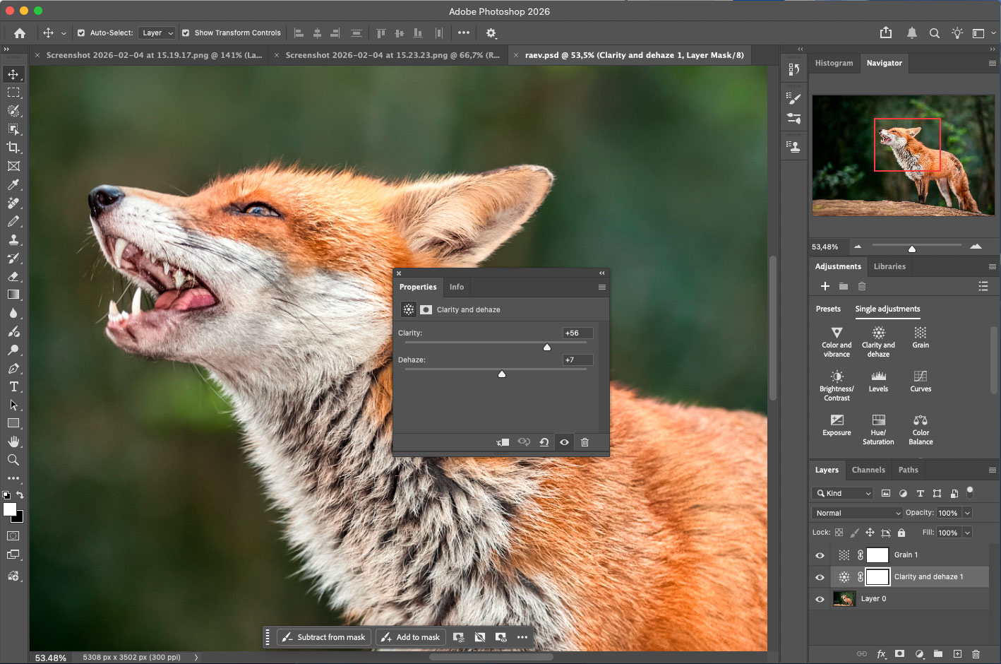Pick the Horizontal Type tool
This screenshot has height=664, width=1001.
point(13,387)
